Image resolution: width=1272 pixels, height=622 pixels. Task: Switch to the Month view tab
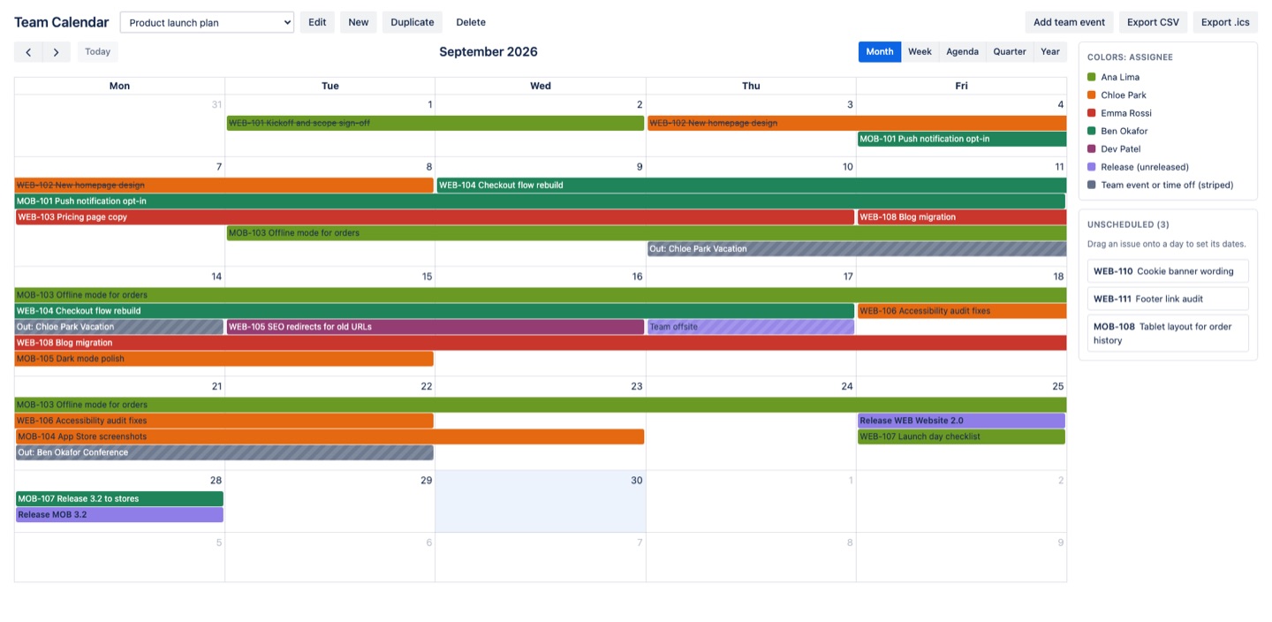pyautogui.click(x=880, y=52)
